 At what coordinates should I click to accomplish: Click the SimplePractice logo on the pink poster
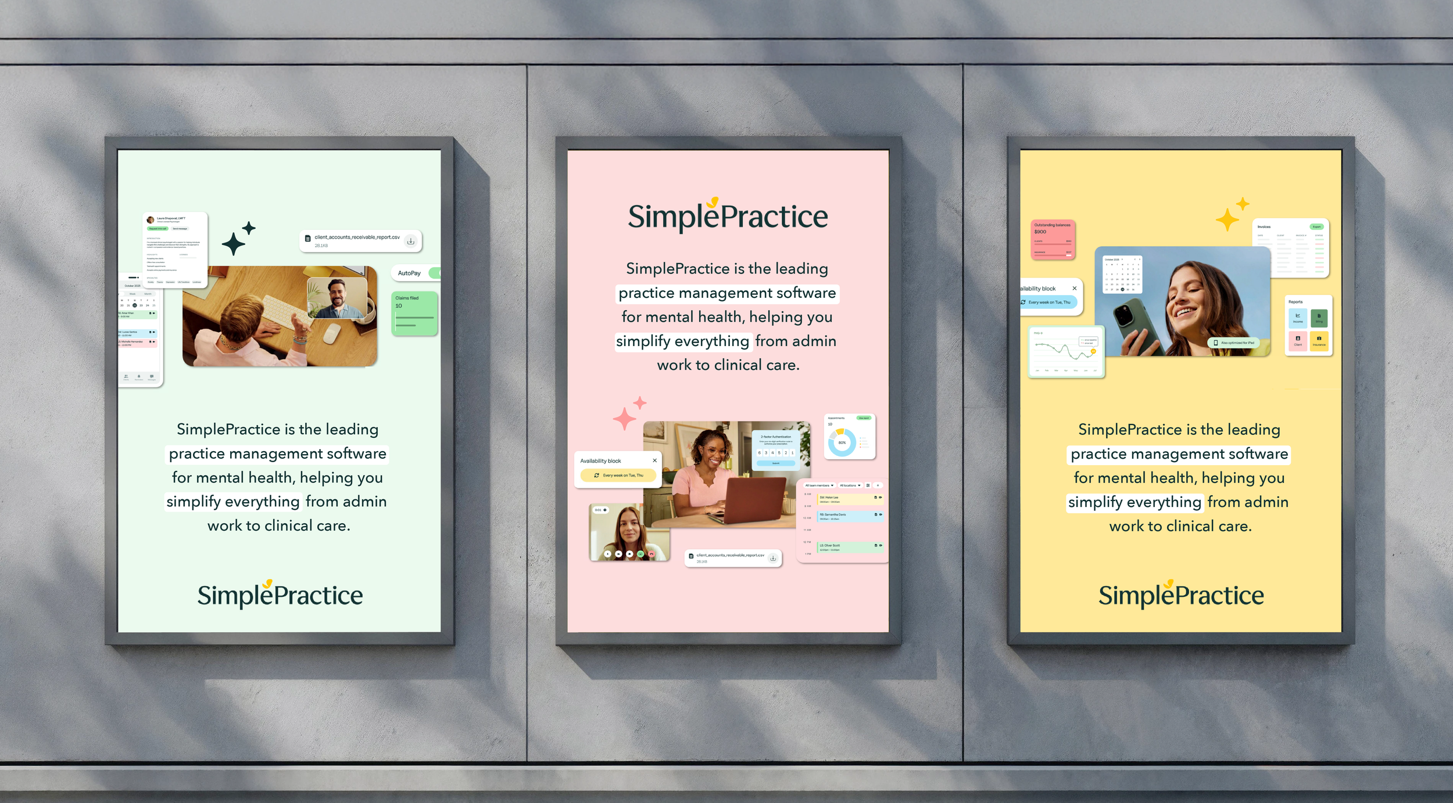point(728,215)
